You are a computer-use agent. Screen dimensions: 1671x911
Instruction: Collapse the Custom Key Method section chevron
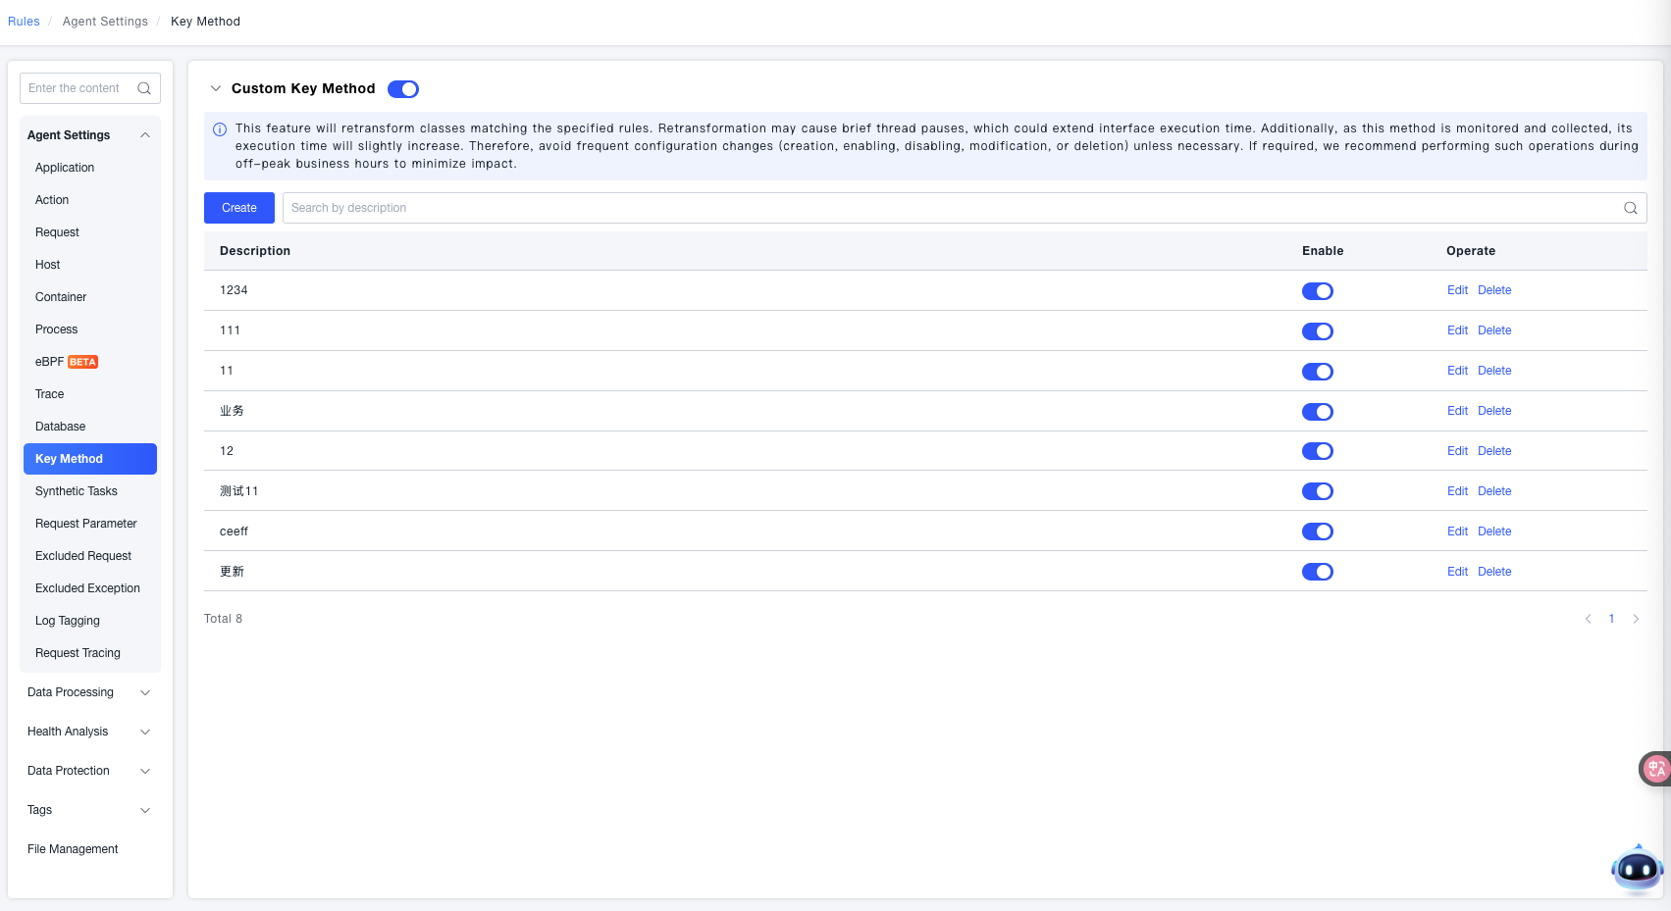point(216,88)
